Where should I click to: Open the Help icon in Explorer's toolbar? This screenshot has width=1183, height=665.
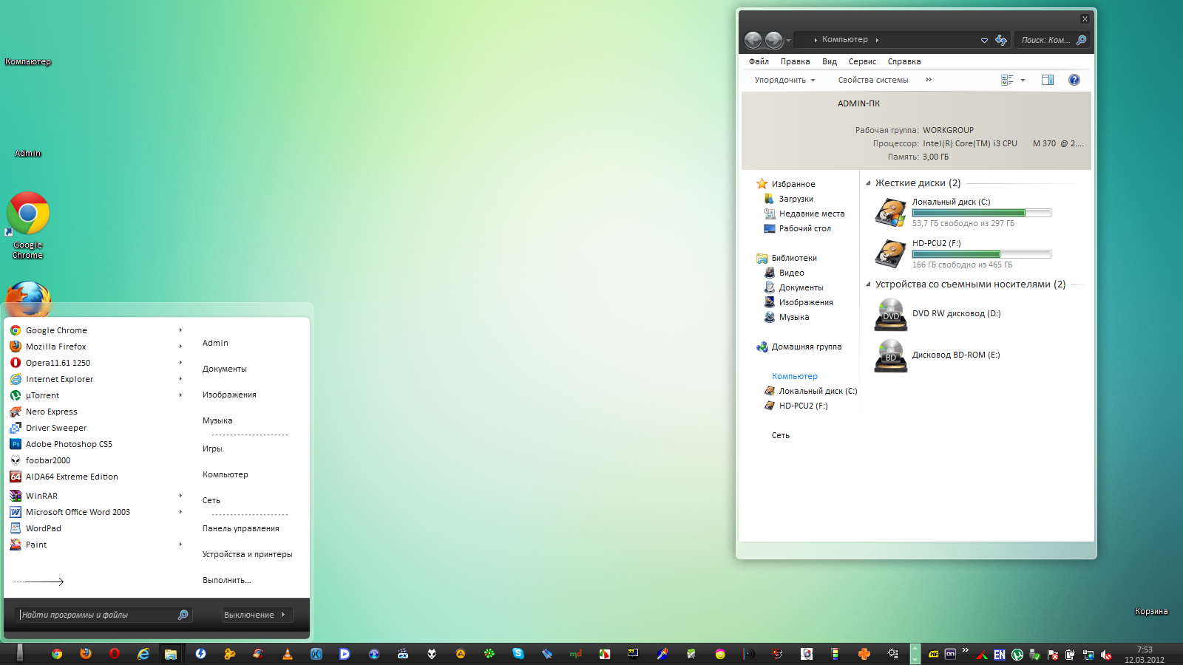pos(1074,80)
